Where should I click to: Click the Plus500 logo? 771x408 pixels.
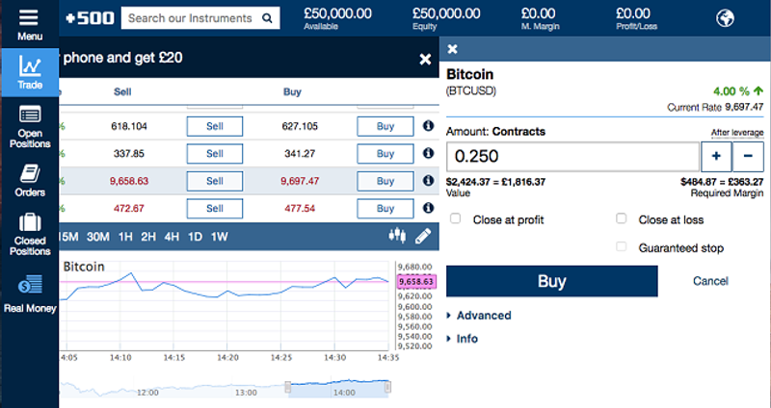pos(90,18)
